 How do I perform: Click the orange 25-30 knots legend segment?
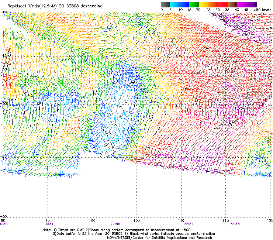213,4
